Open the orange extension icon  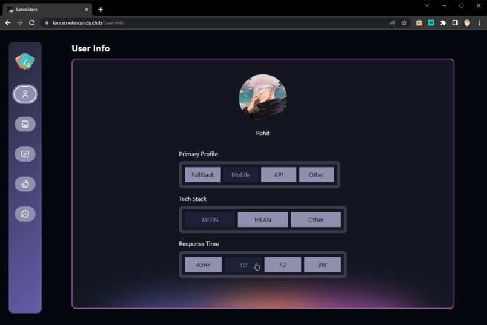tap(419, 23)
